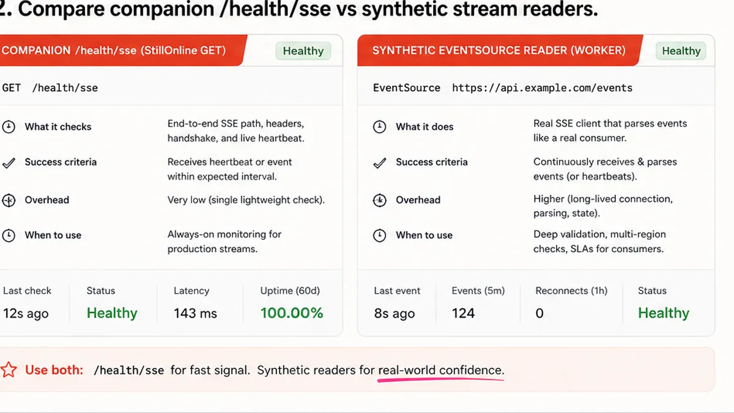
Task: Click the Uptime (60d) label
Action: (x=290, y=291)
